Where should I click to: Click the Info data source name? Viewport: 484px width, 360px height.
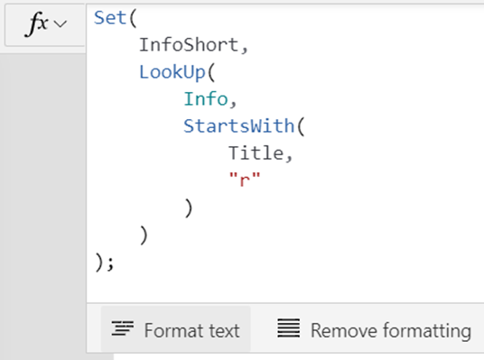(206, 99)
